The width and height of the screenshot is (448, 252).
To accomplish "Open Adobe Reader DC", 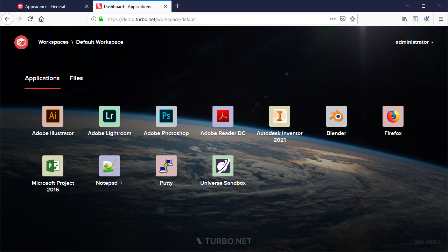I will 223,116.
